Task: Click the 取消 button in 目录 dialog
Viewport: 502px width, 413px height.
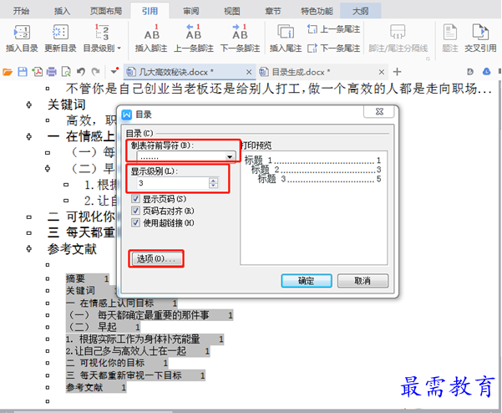Action: [363, 281]
